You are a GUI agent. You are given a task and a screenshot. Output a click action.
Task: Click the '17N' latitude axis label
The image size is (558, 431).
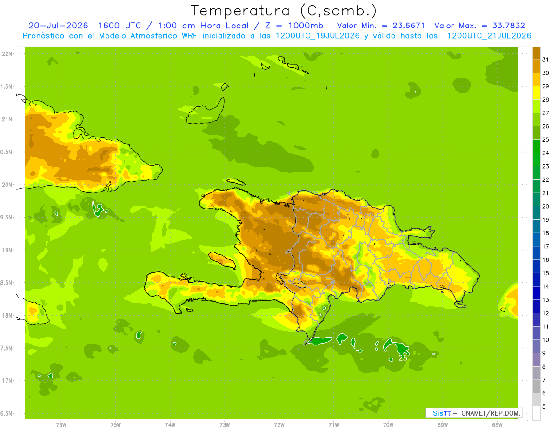point(7,381)
